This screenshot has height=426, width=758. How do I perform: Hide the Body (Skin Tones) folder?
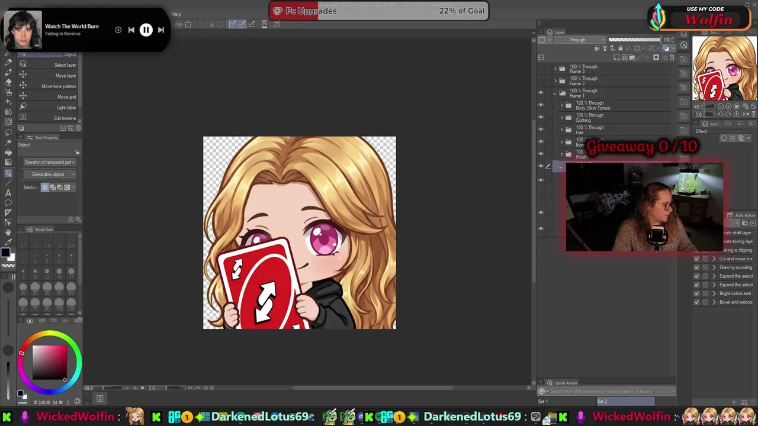tap(541, 105)
